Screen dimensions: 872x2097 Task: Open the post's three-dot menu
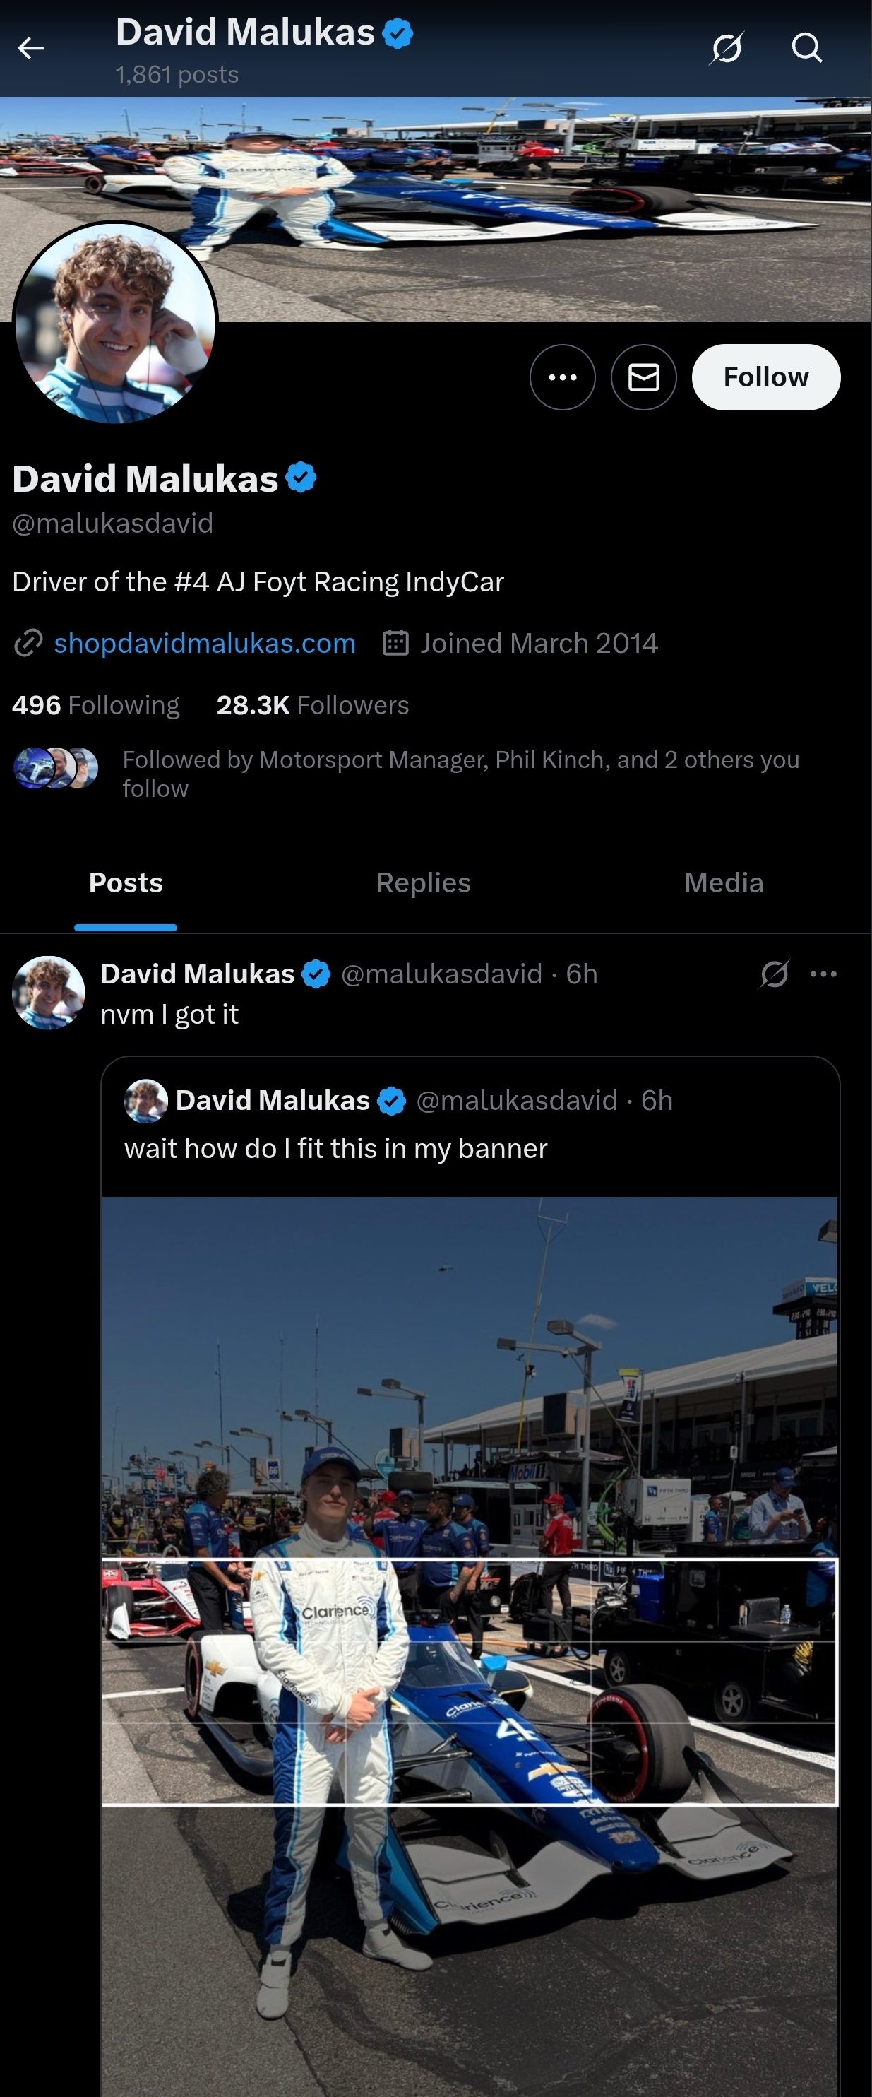823,974
